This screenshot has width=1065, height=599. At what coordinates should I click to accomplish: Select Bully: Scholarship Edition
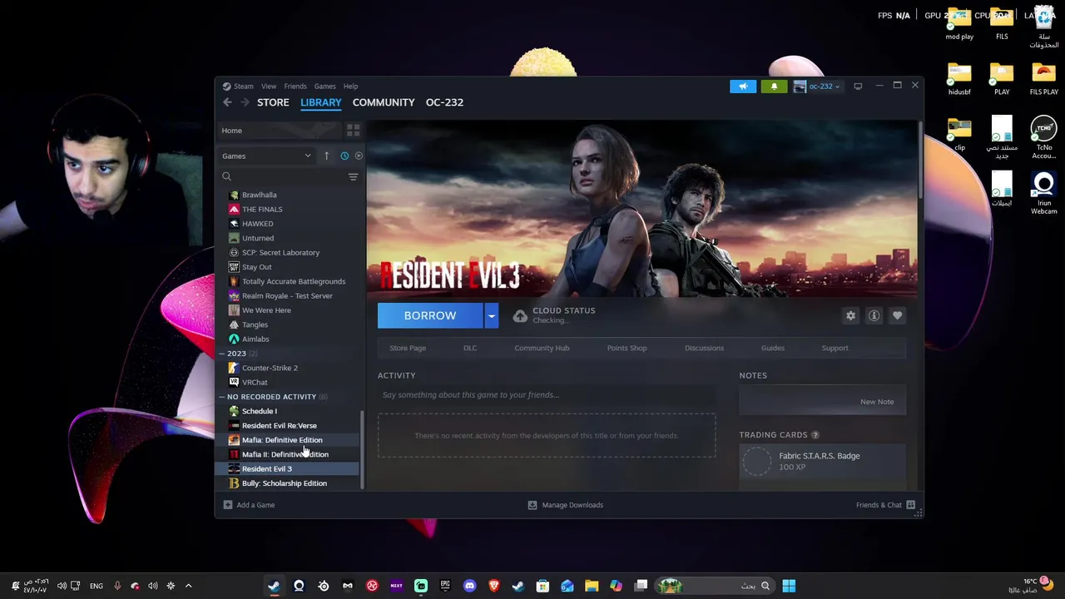[285, 483]
